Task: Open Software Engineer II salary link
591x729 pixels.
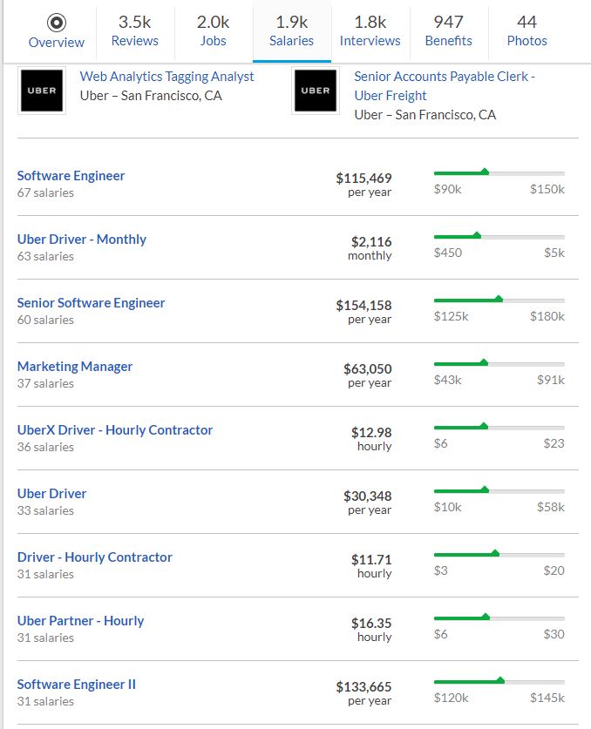Action: pos(77,685)
